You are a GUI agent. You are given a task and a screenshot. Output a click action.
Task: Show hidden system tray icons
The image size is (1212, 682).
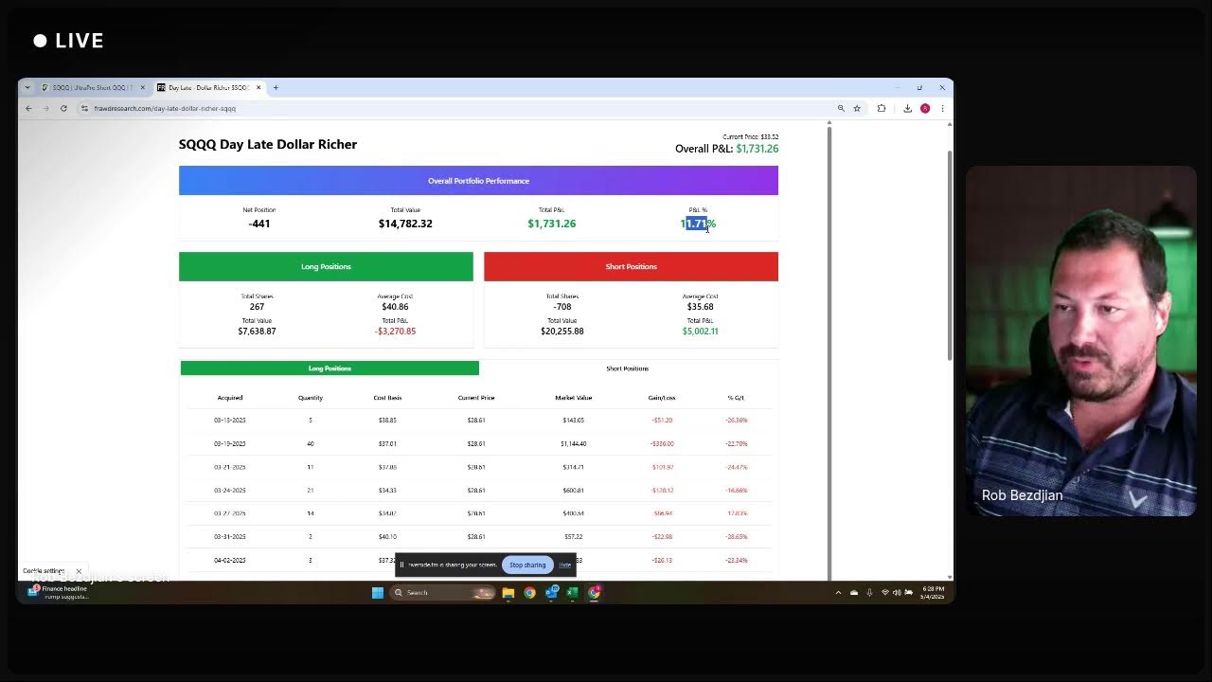pyautogui.click(x=838, y=593)
